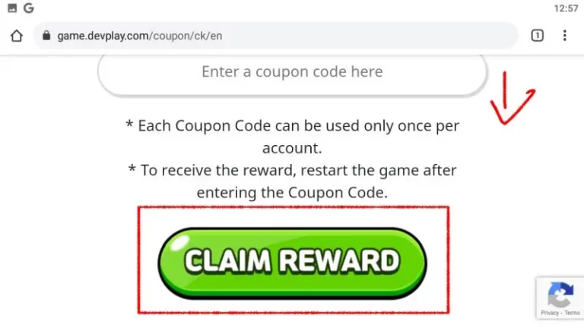Click the 'entering the Coupon Code.' line

(x=292, y=193)
